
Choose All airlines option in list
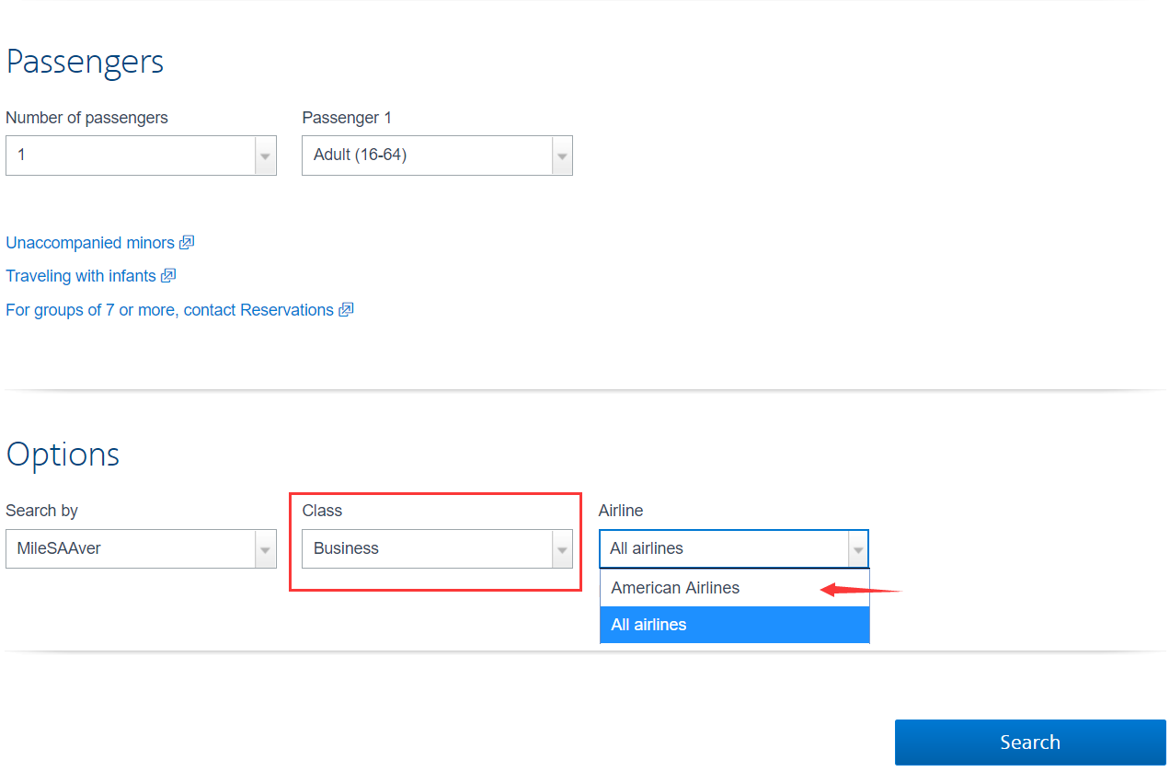pos(734,625)
